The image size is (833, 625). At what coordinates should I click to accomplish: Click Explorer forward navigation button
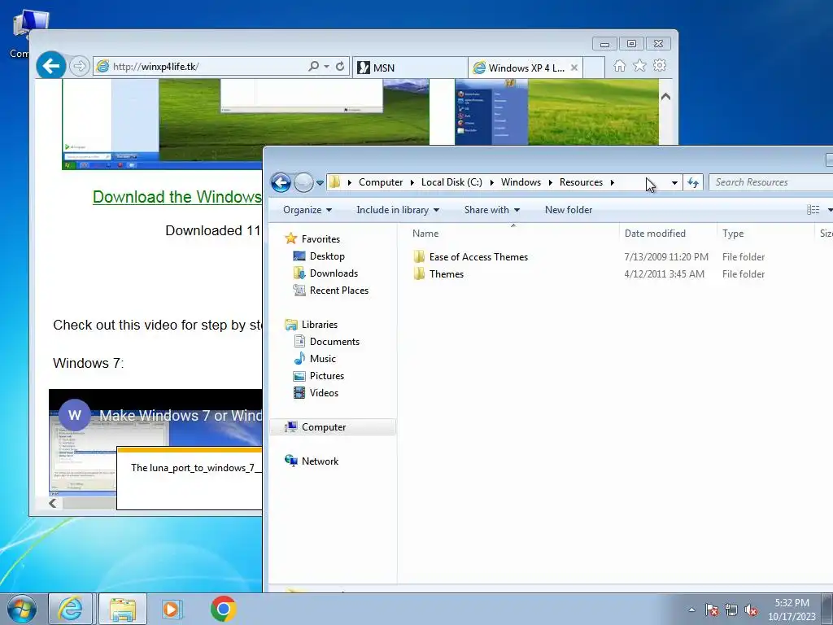[303, 182]
